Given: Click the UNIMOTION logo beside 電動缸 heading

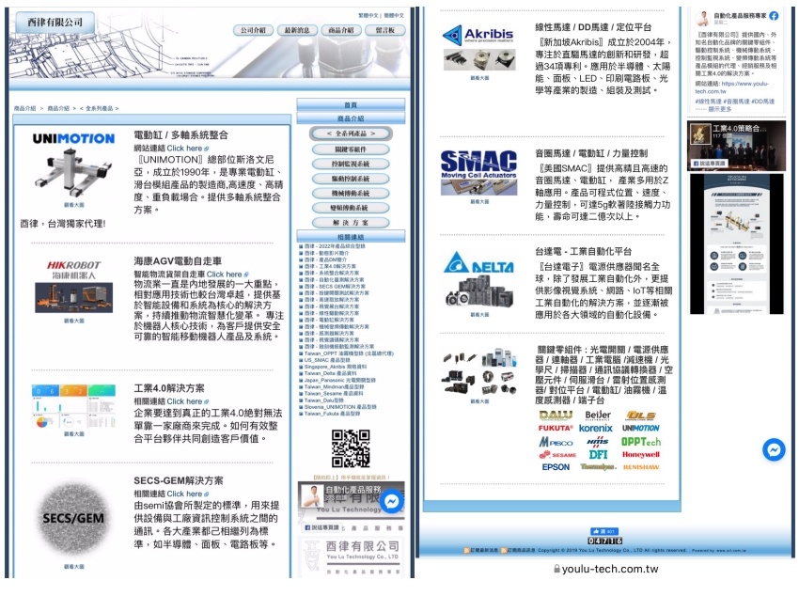Looking at the screenshot, I should pos(74,138).
